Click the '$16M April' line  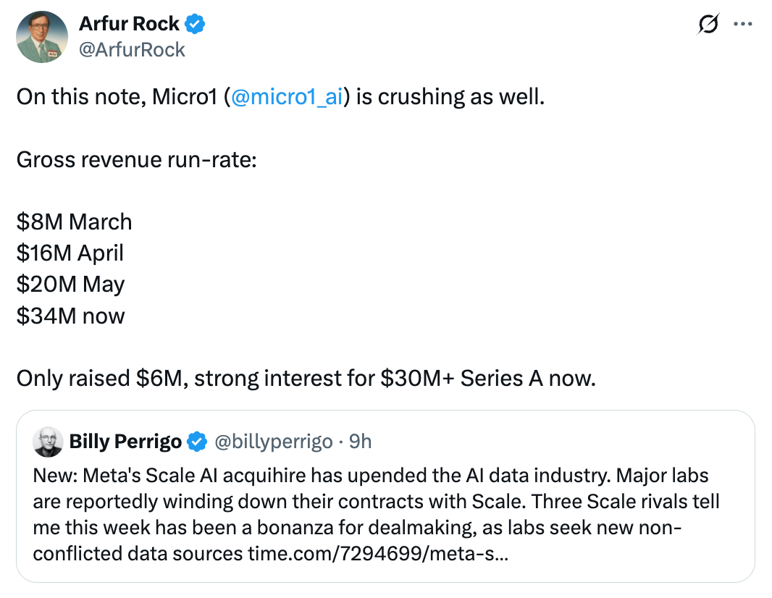(x=70, y=253)
